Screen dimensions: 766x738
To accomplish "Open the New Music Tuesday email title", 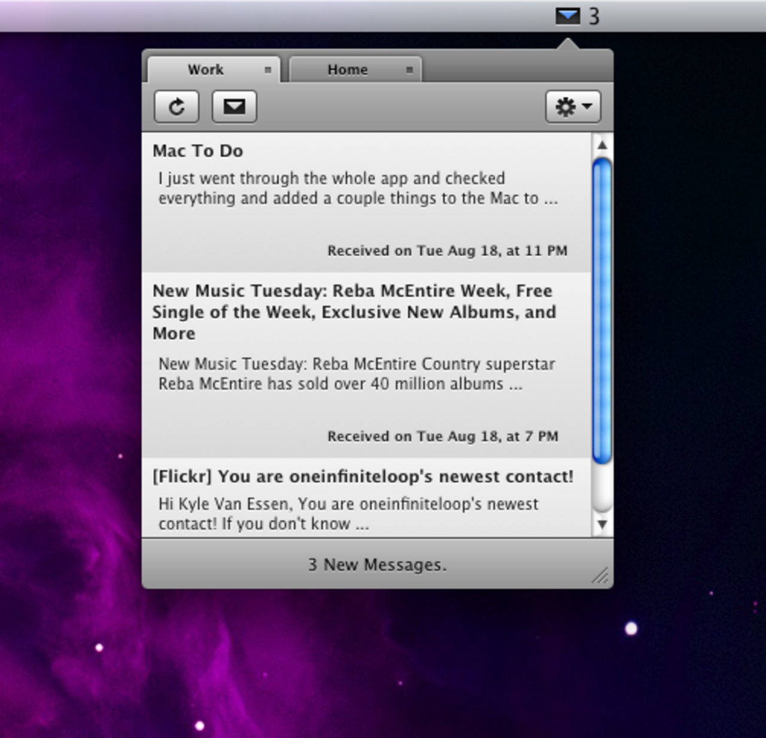I will coord(354,312).
